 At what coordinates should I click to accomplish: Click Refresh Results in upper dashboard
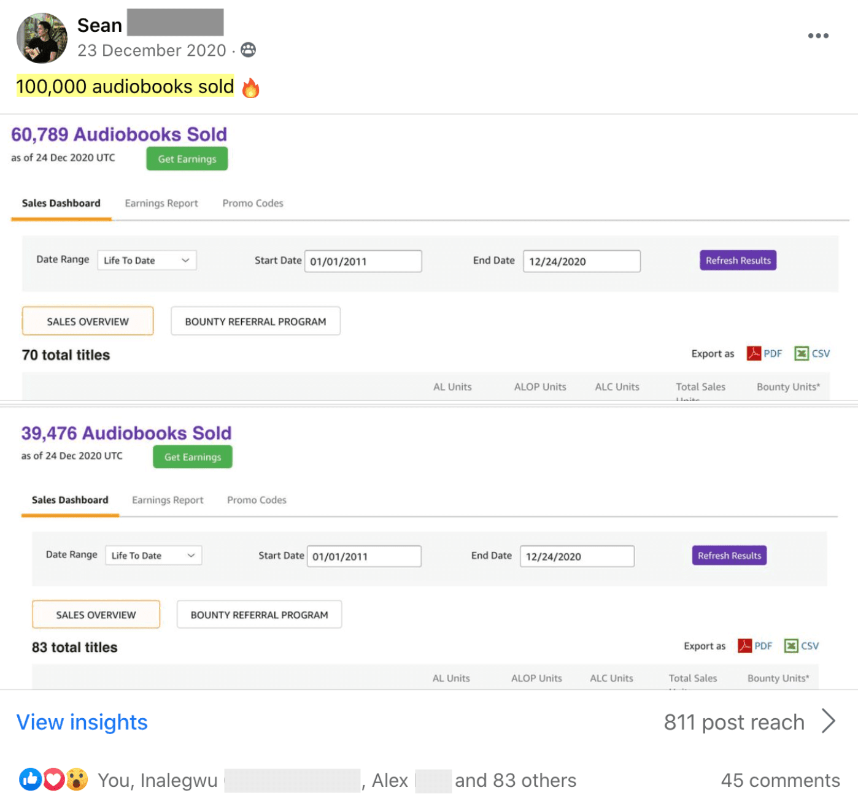pos(738,261)
